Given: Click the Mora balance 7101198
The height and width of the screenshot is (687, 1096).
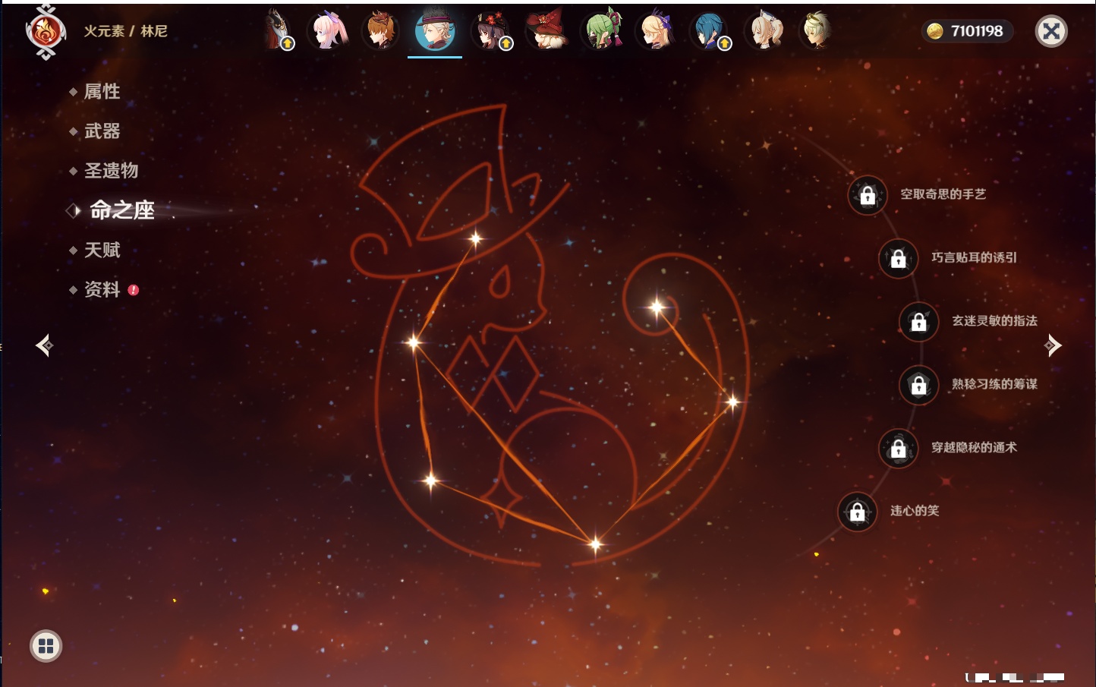Looking at the screenshot, I should (x=977, y=31).
